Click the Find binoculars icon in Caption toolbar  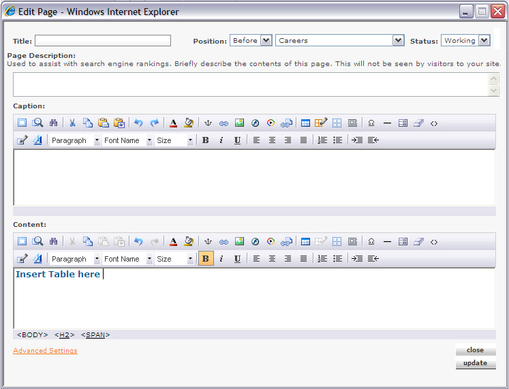54,123
